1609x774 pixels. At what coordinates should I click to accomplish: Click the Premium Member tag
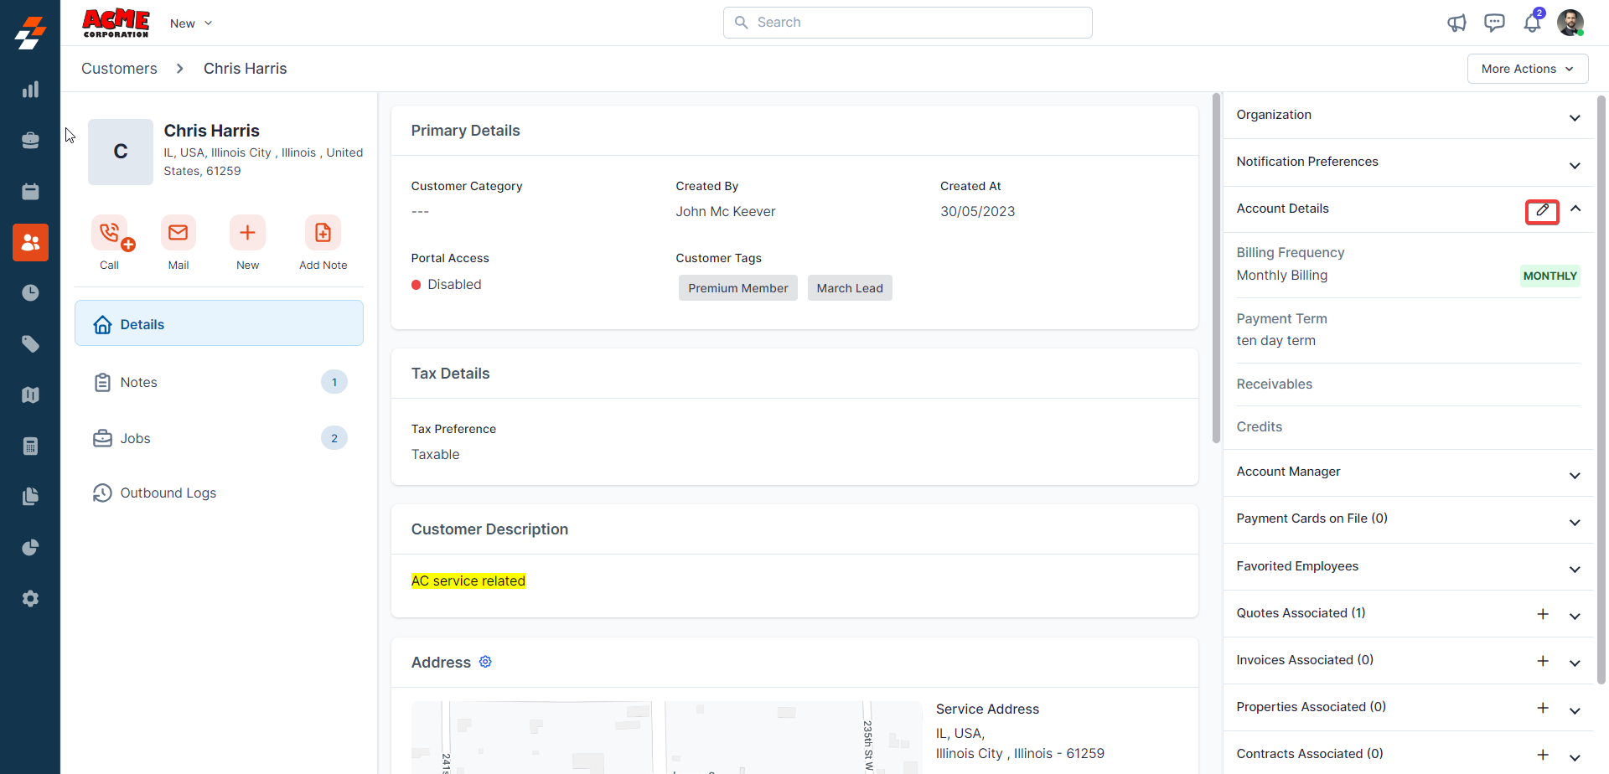coord(737,288)
